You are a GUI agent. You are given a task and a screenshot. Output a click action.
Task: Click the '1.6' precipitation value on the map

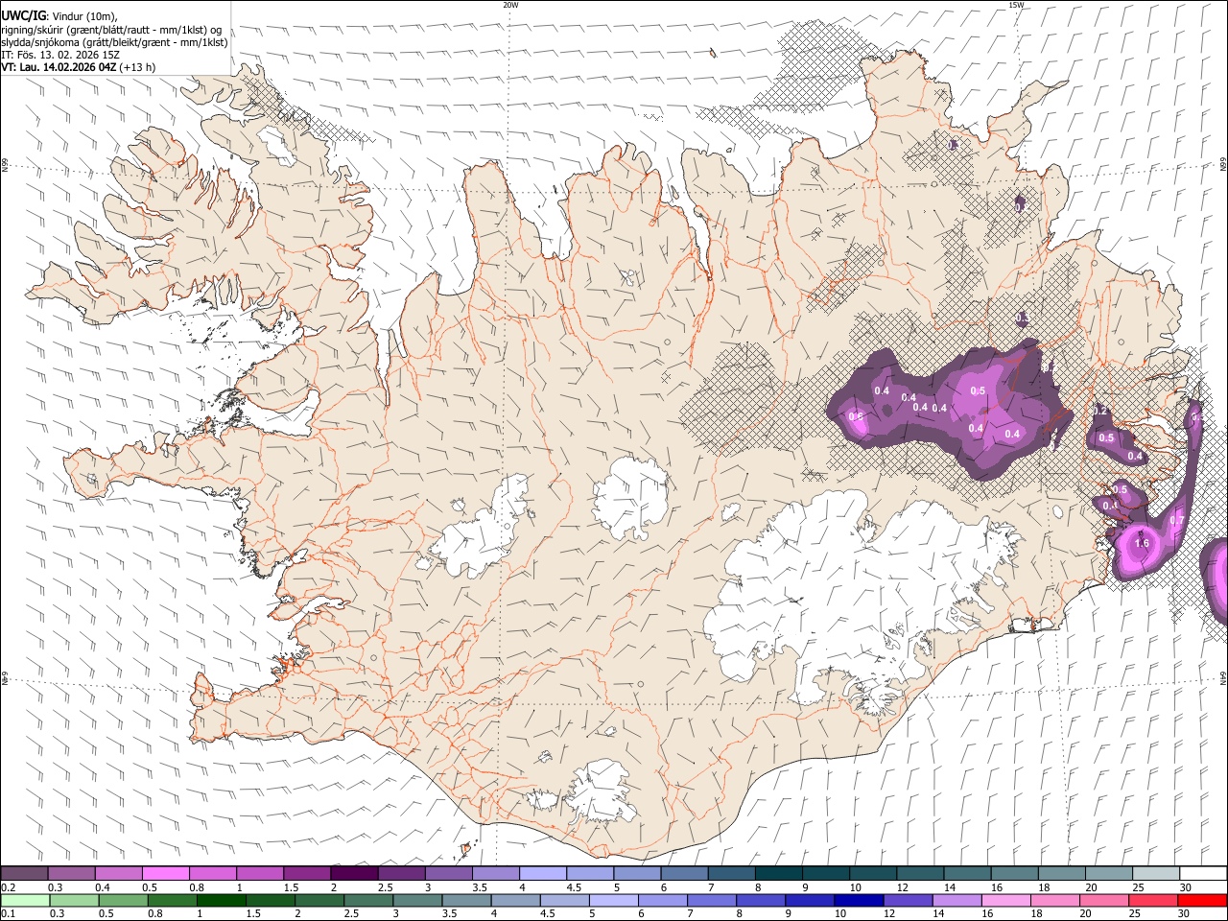(1142, 544)
